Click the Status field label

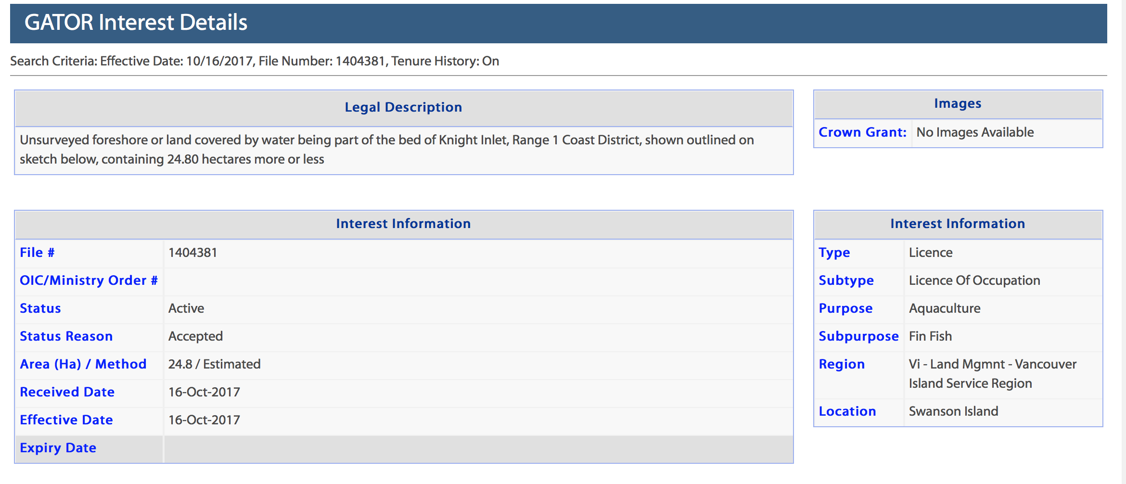coord(40,308)
